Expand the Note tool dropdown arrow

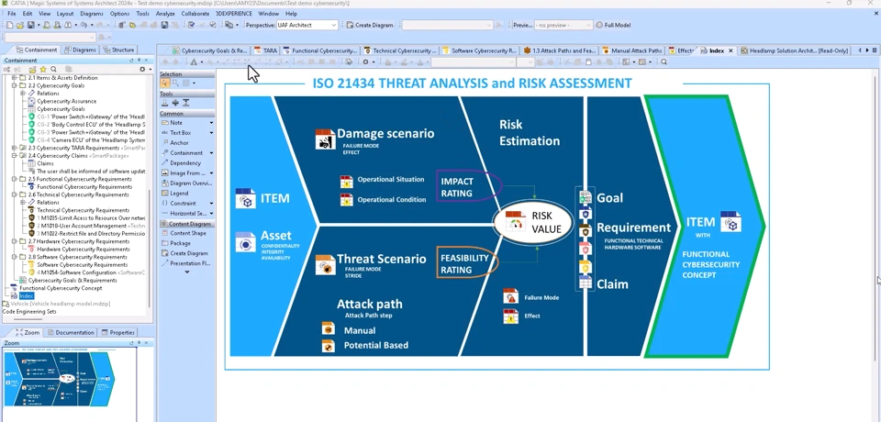coord(211,123)
